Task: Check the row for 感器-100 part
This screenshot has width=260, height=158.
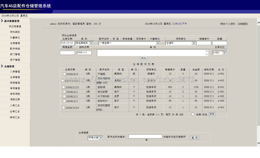Action: 62,80
